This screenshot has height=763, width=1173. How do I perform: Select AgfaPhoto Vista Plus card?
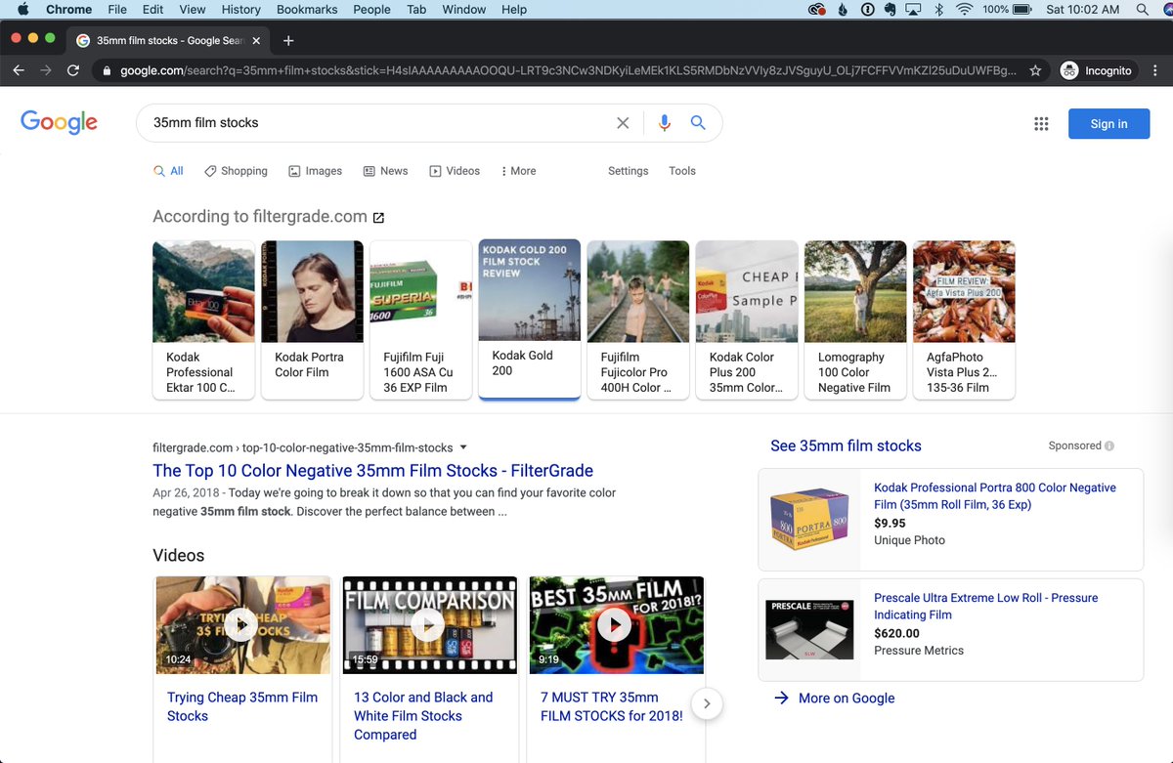963,319
